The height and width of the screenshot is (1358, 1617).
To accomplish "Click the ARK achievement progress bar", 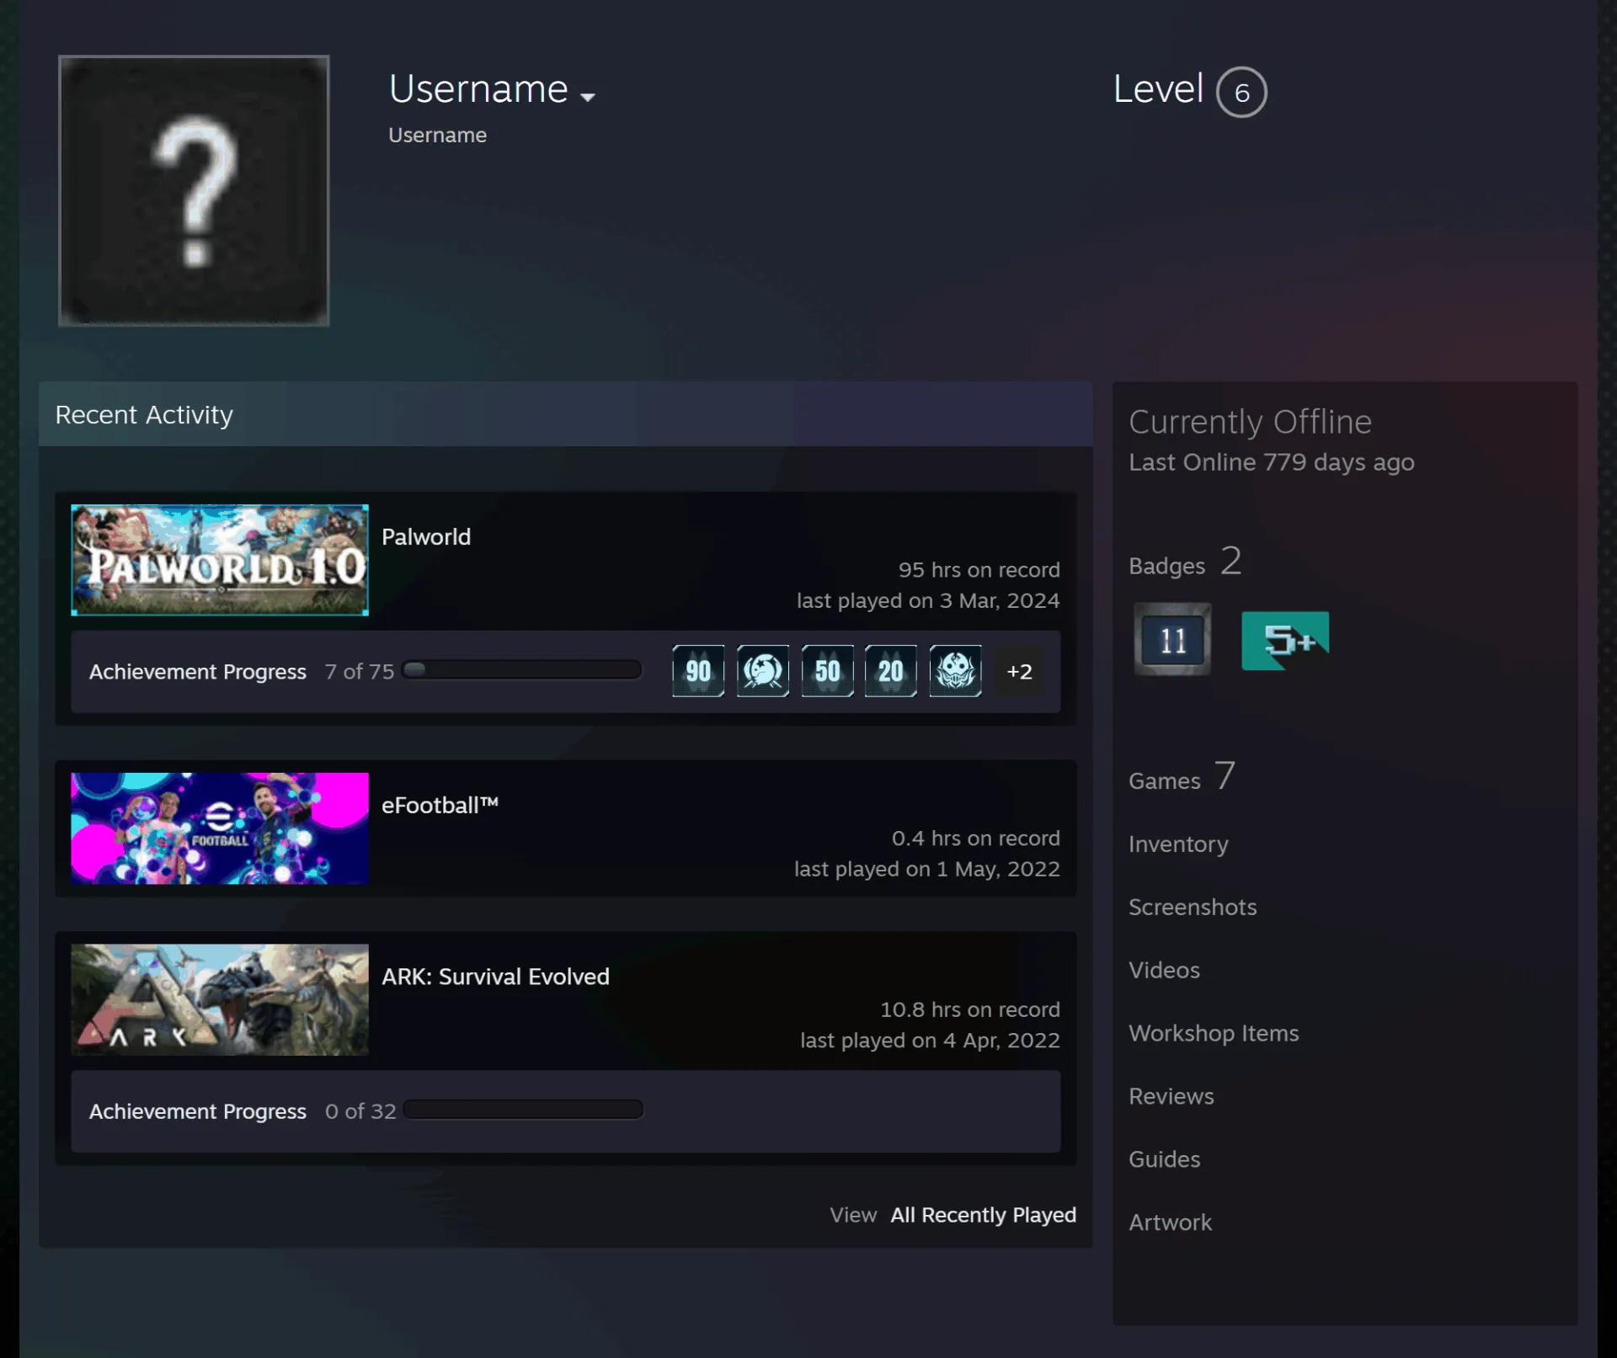I will click(522, 1110).
